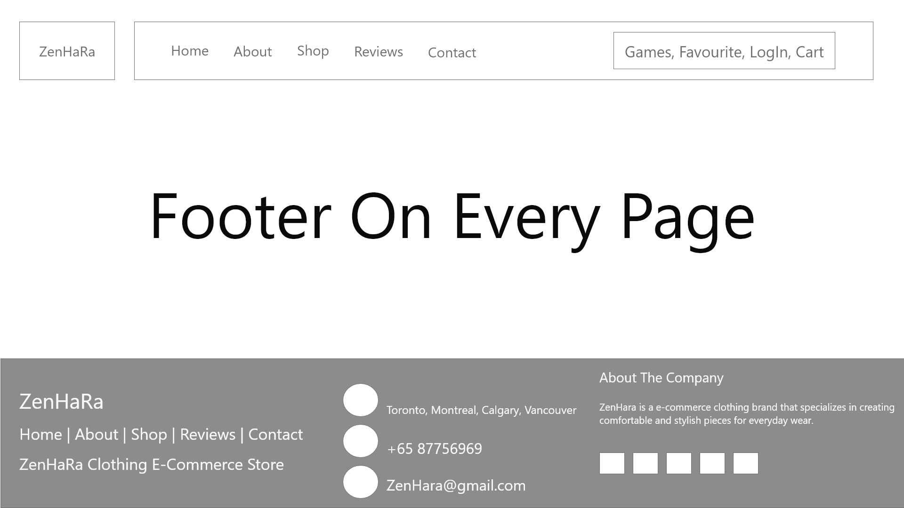904x508 pixels.
Task: Click the email icon beside ZenHara@gmail.com
Action: (361, 482)
